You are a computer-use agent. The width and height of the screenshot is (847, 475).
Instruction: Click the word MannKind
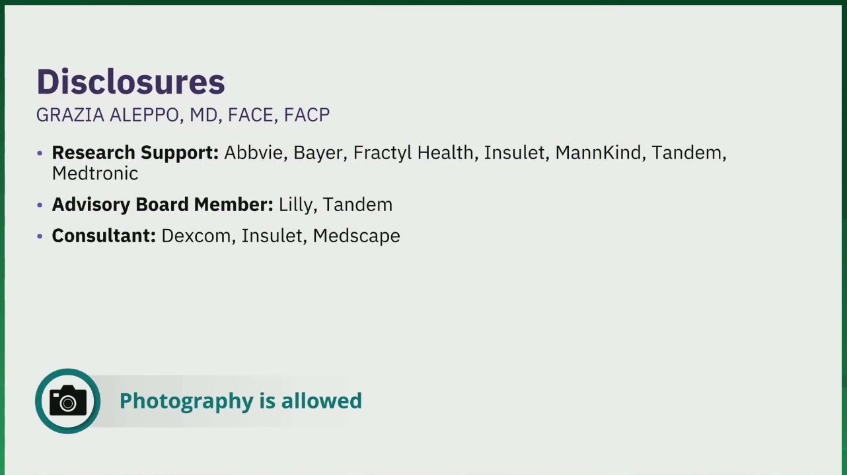click(598, 153)
